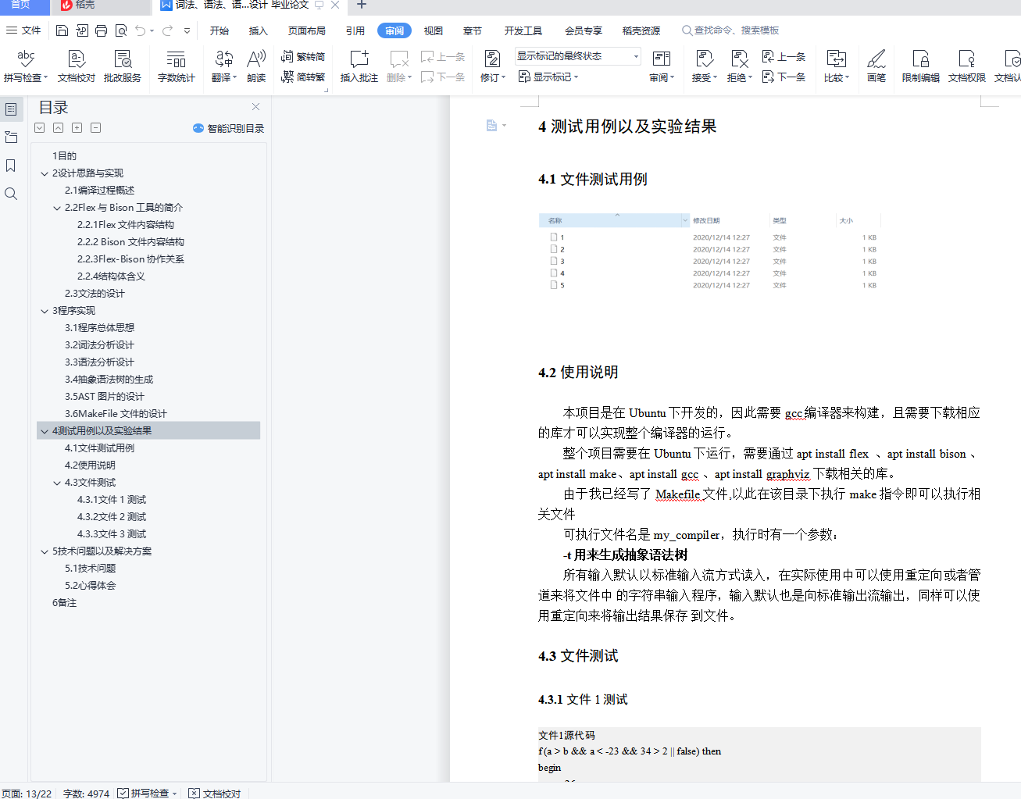This screenshot has height=799, width=1021.
Task: Open the 拼写检查 dropdown in status bar
Action: pos(174,793)
